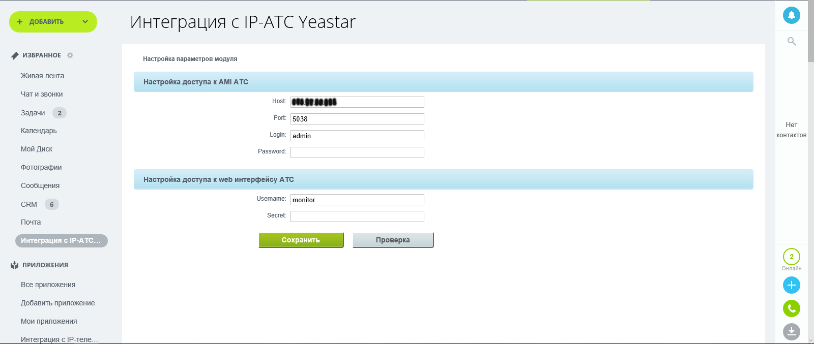Open Добавить приложение link
This screenshot has height=344, width=814.
(x=58, y=303)
